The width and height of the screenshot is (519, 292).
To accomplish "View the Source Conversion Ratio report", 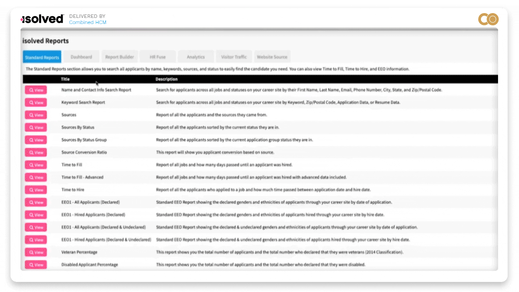I will pyautogui.click(x=36, y=152).
